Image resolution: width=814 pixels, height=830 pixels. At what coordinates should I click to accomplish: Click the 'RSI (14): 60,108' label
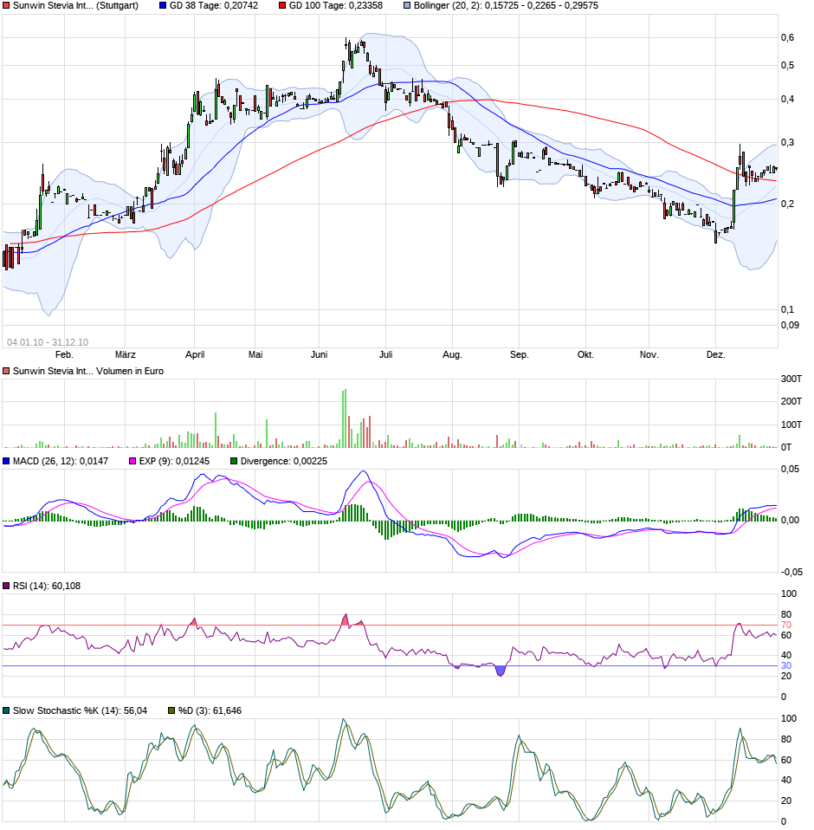coord(47,586)
